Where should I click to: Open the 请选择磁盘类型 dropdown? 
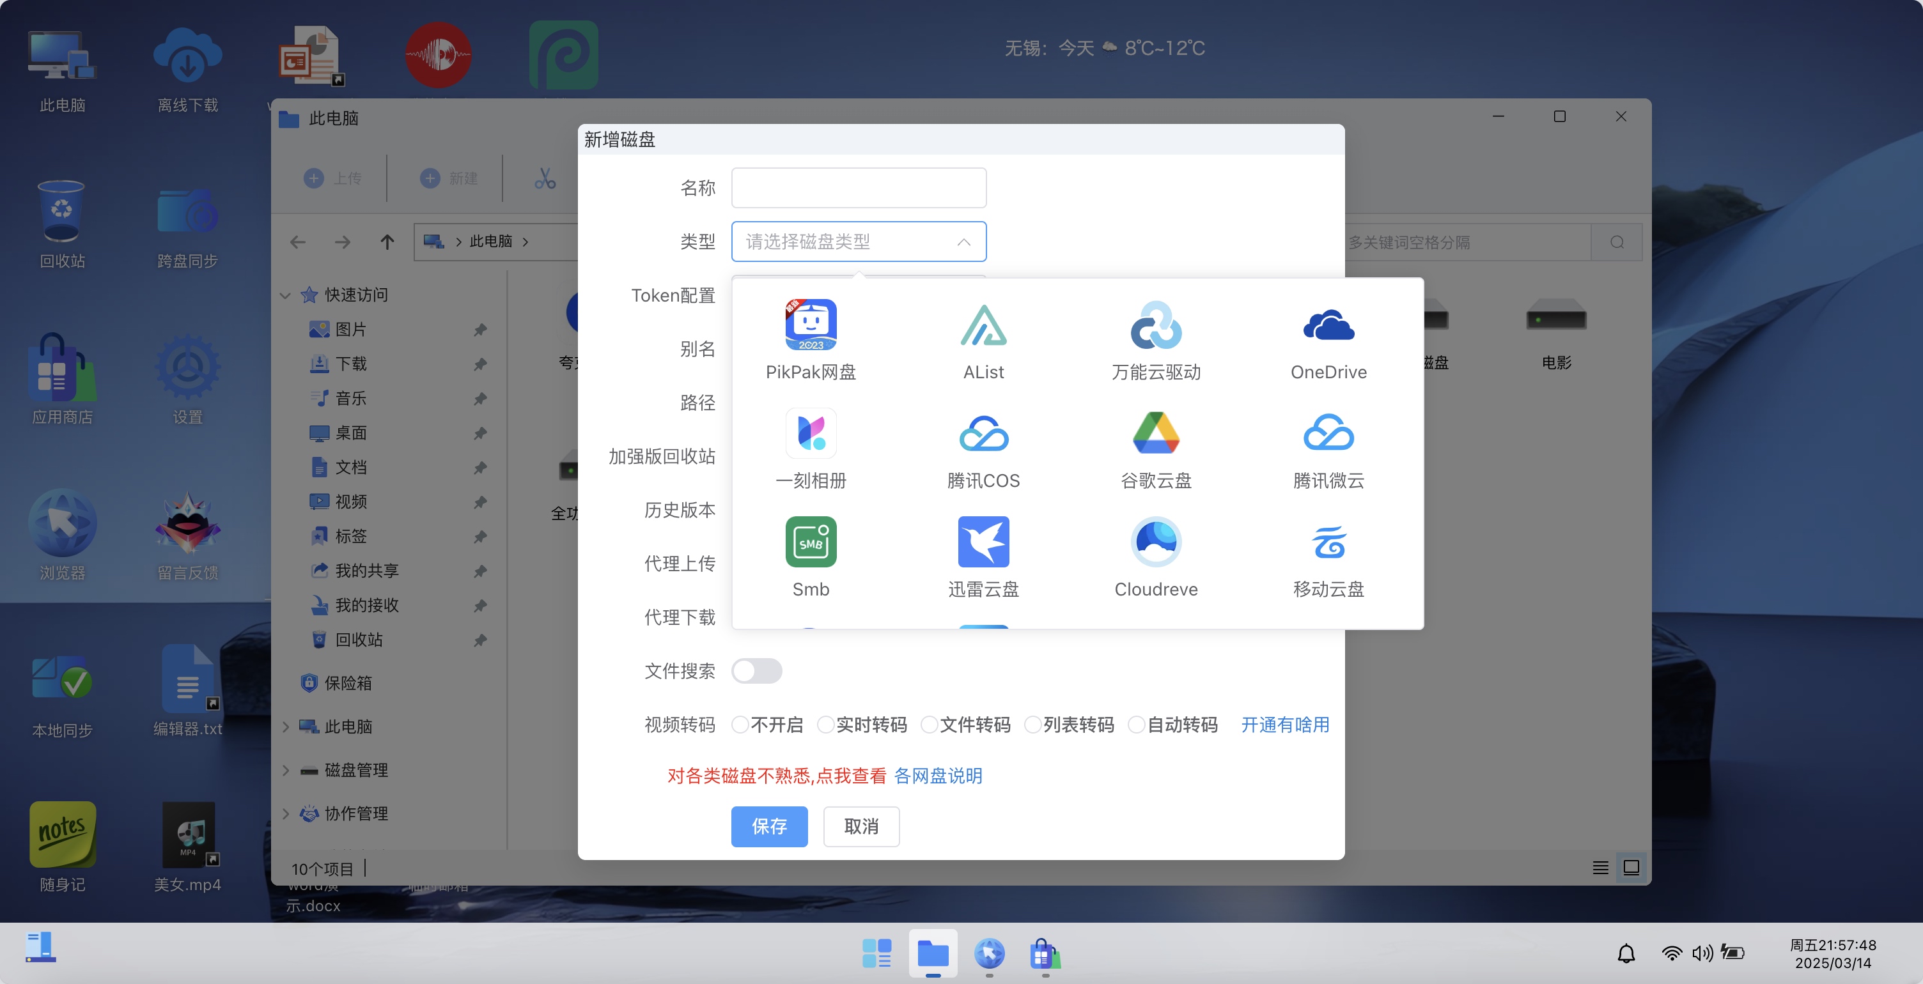[x=858, y=242]
